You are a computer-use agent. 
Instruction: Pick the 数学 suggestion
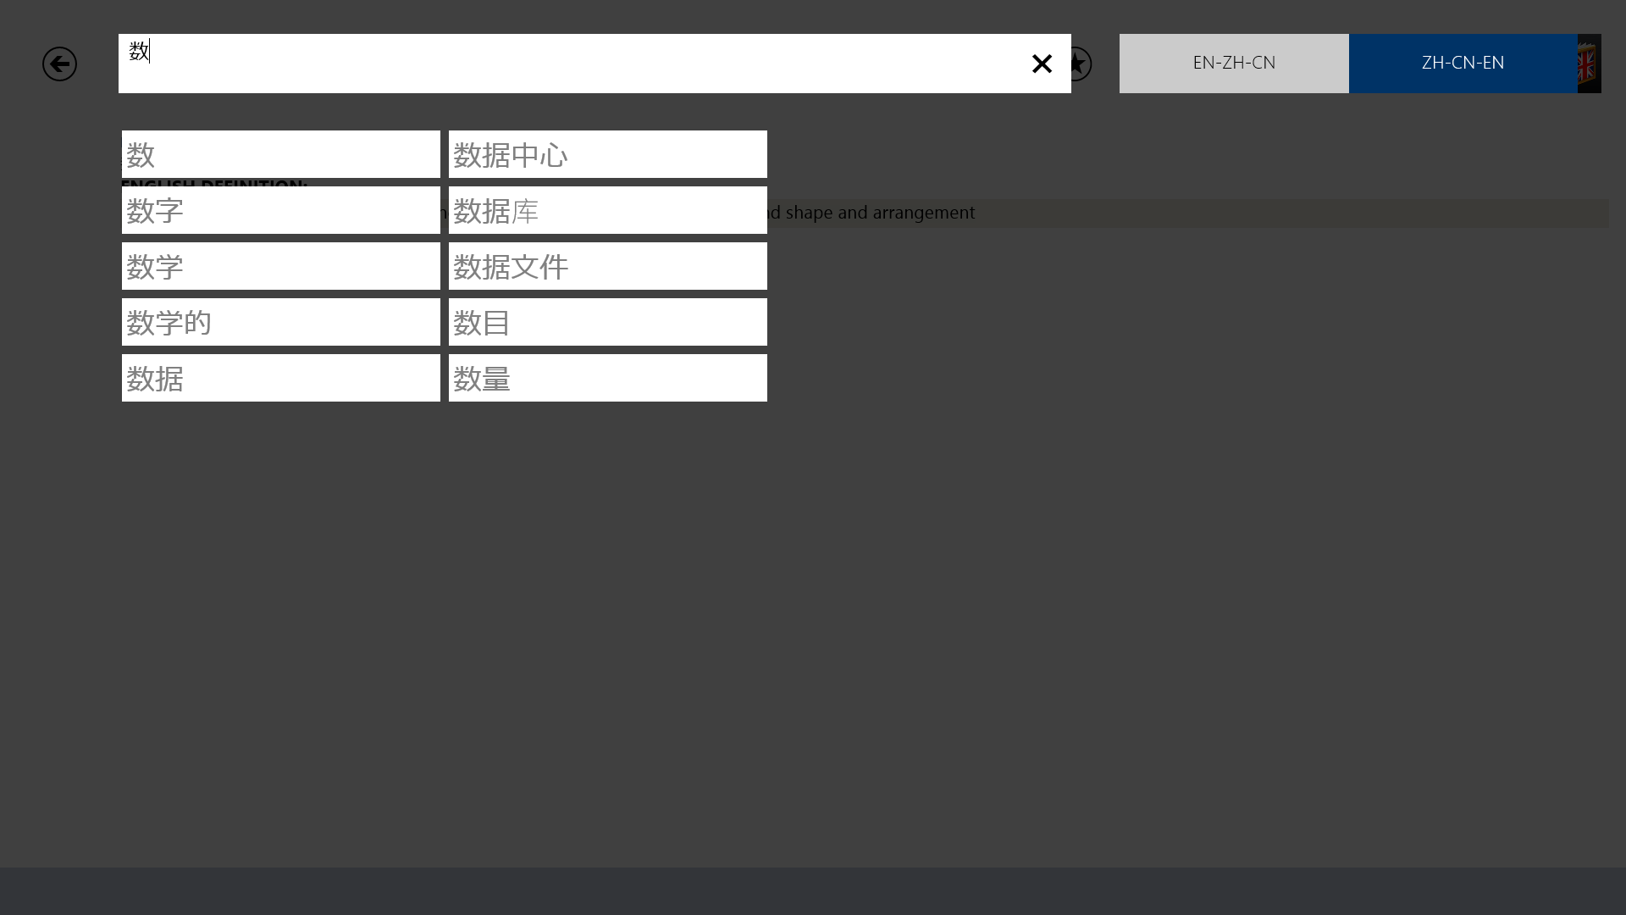(280, 266)
